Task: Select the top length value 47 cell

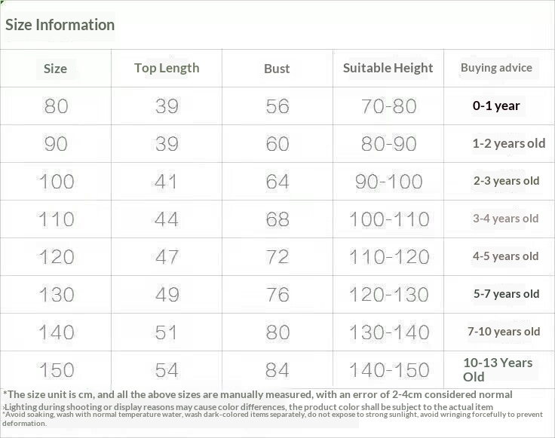Action: pyautogui.click(x=167, y=257)
